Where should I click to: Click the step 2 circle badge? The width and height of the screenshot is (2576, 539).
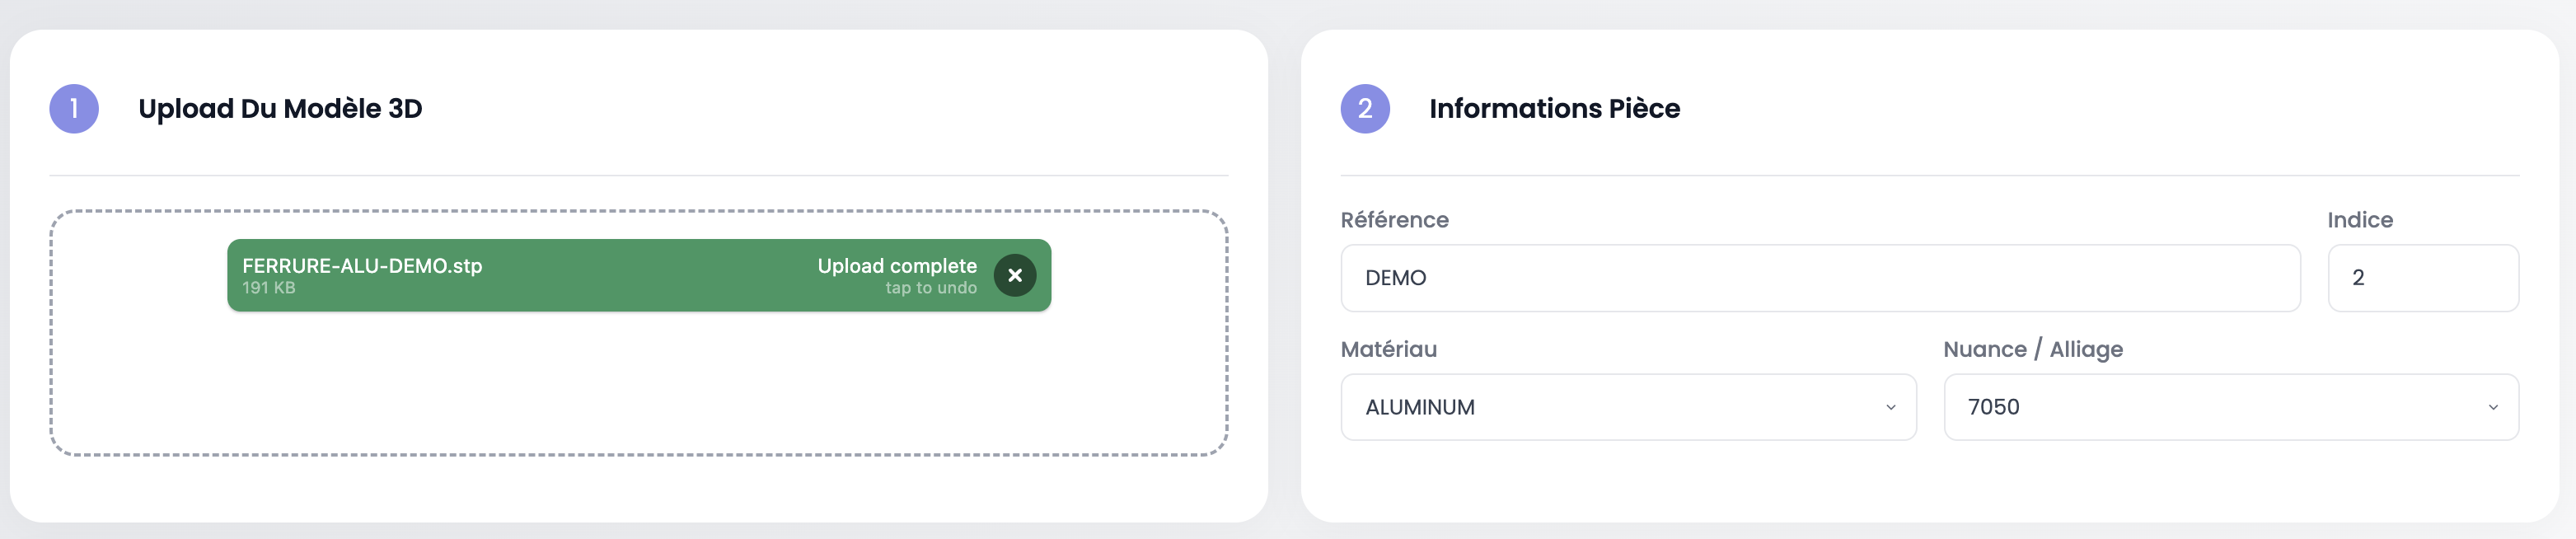[1364, 108]
